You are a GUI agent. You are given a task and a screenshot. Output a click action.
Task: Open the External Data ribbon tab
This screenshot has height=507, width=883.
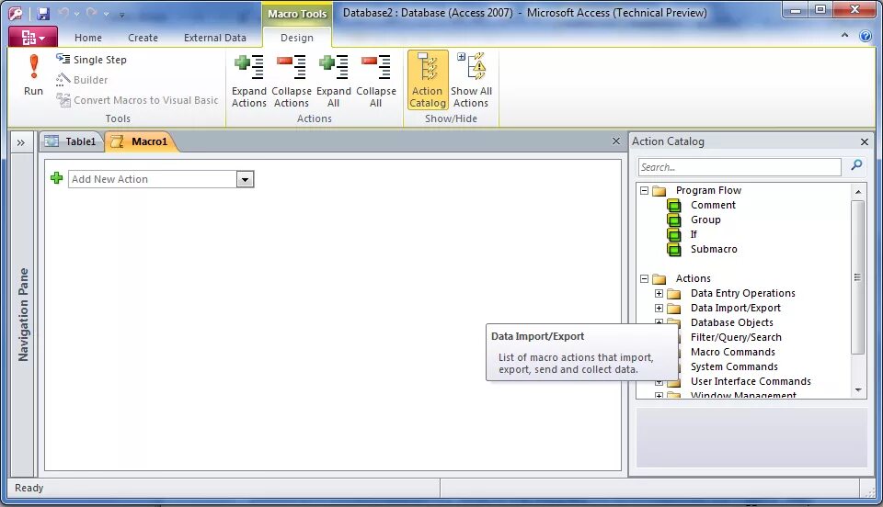coord(214,38)
